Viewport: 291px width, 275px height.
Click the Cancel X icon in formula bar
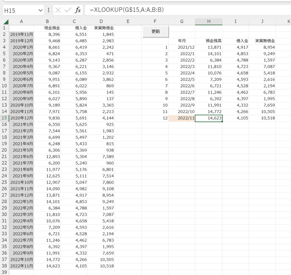click(x=58, y=10)
